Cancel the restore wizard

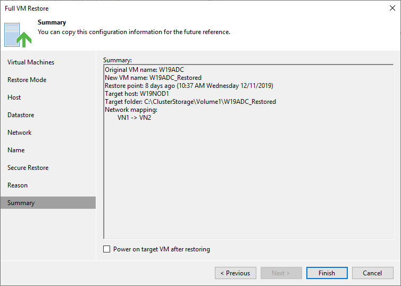pos(373,273)
